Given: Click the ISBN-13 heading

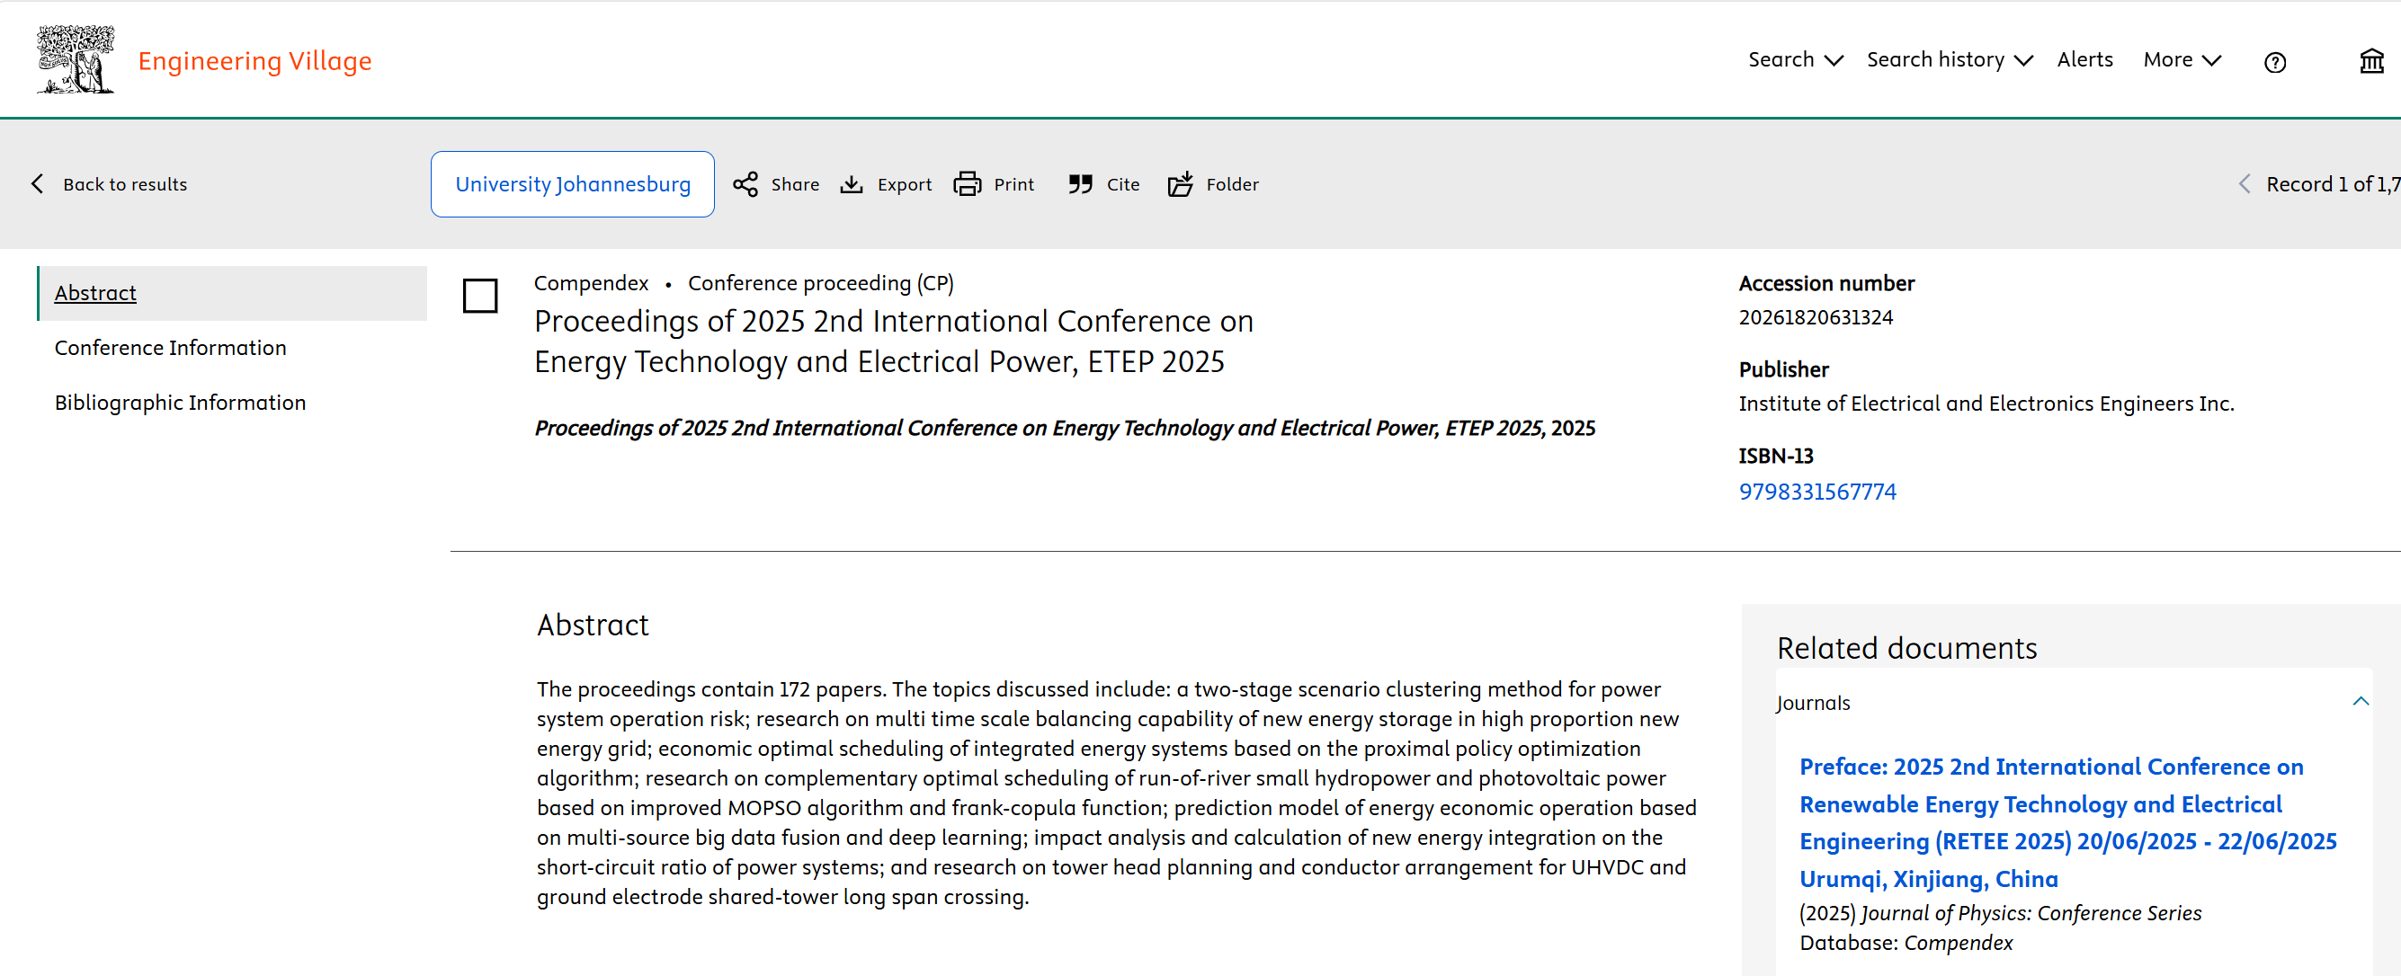Looking at the screenshot, I should coord(1776,457).
